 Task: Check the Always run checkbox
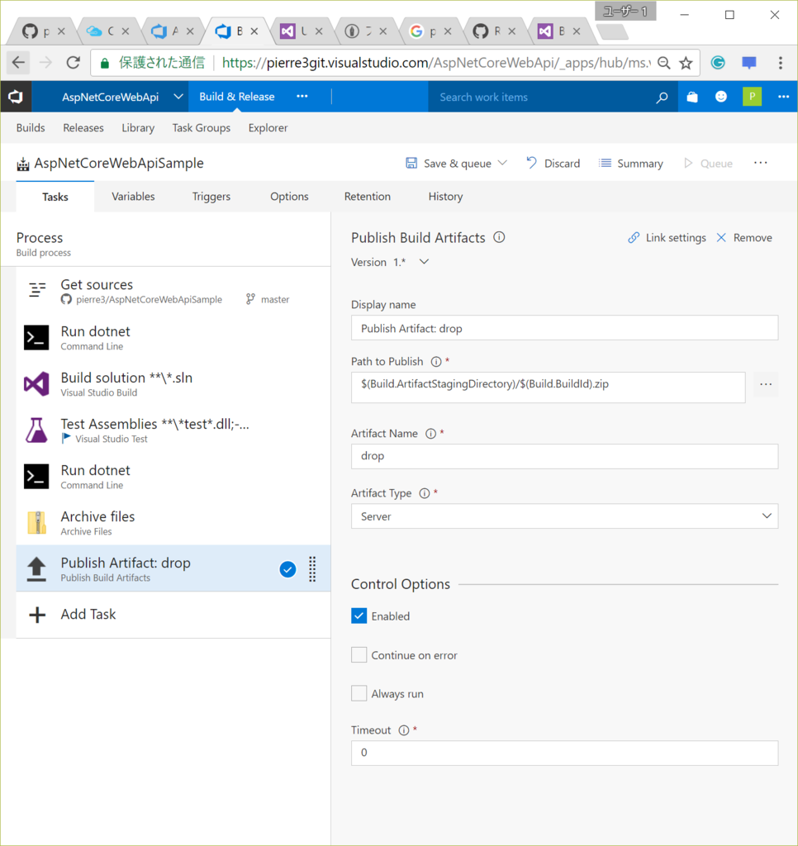[x=359, y=693]
